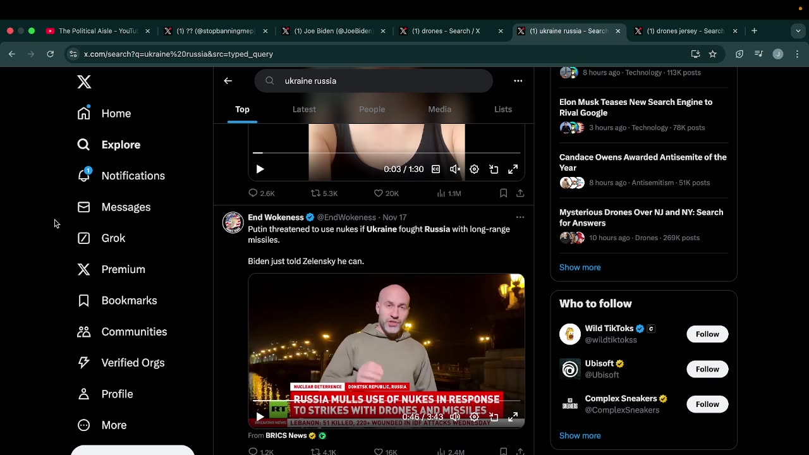The width and height of the screenshot is (809, 455).
Task: Follow Ubisoft
Action: tap(707, 369)
